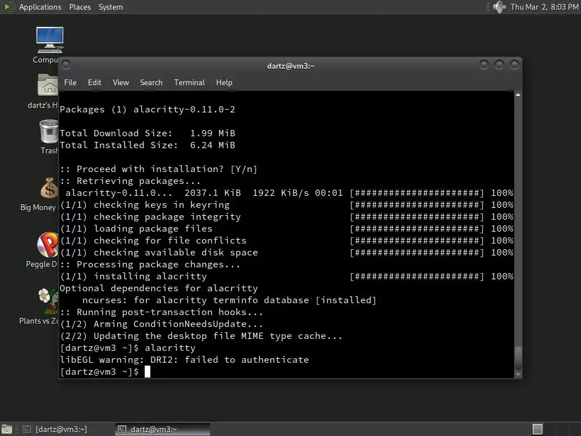Click 'Arming ConditionNeedsUpdate...' line
The height and width of the screenshot is (436, 581).
pyautogui.click(x=162, y=324)
